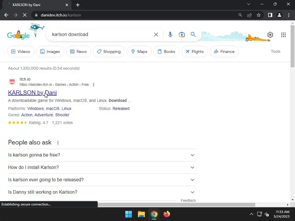Filter results by Videos
295x221 pixels.
click(x=21, y=52)
